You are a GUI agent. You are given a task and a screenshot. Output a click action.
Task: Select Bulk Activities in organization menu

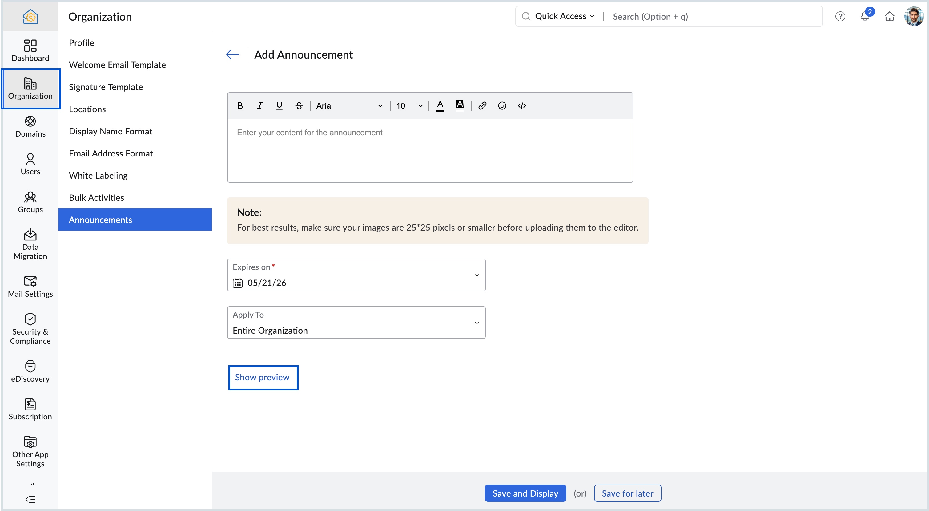pyautogui.click(x=96, y=197)
